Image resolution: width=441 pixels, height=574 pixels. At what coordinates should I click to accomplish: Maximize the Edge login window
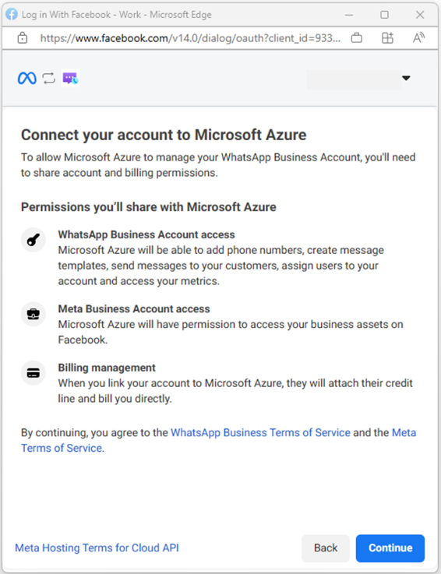(384, 15)
